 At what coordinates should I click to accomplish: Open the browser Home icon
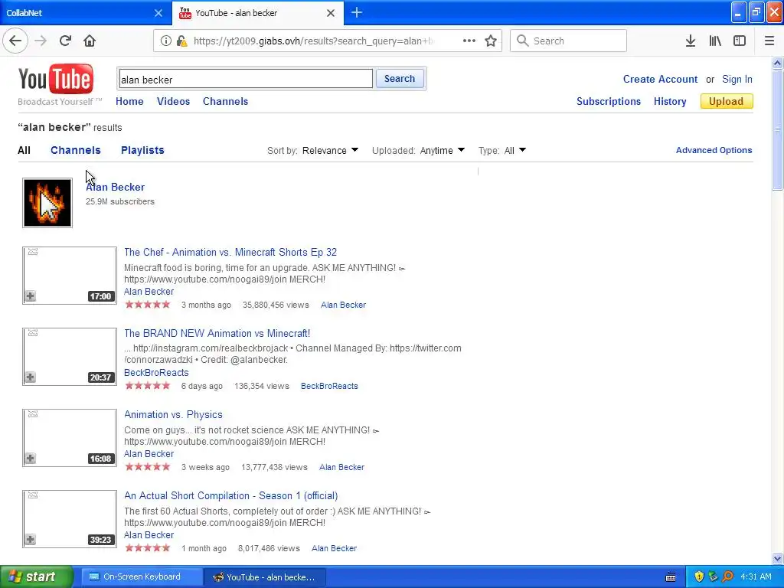click(90, 41)
